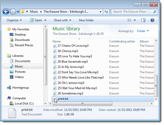Select 17 Chains Of Love.mp3
The height and width of the screenshot is (125, 164).
point(73,46)
